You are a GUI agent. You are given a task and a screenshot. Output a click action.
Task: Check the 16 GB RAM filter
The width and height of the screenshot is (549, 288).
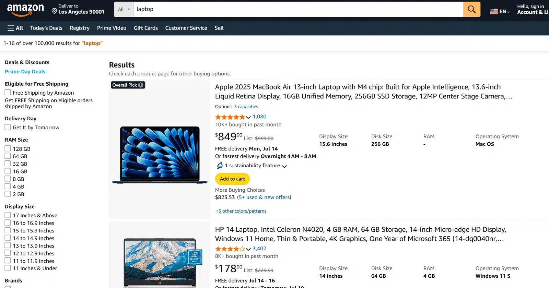[8, 171]
